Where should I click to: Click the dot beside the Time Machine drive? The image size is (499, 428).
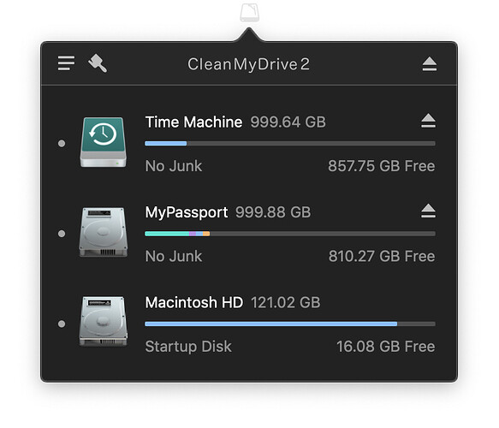[x=62, y=144]
